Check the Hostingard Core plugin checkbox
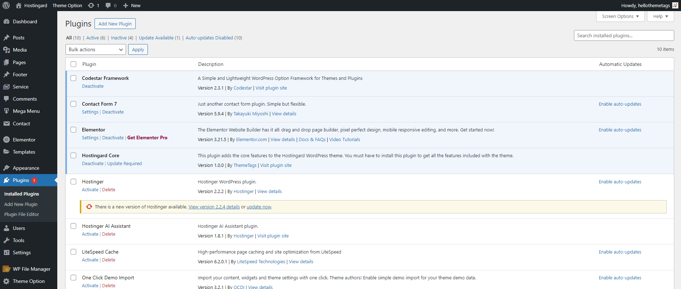 tap(73, 155)
